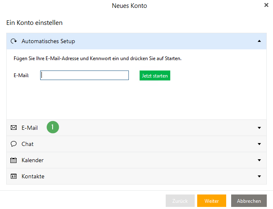Focus the E-Mail address input field

[x=85, y=75]
